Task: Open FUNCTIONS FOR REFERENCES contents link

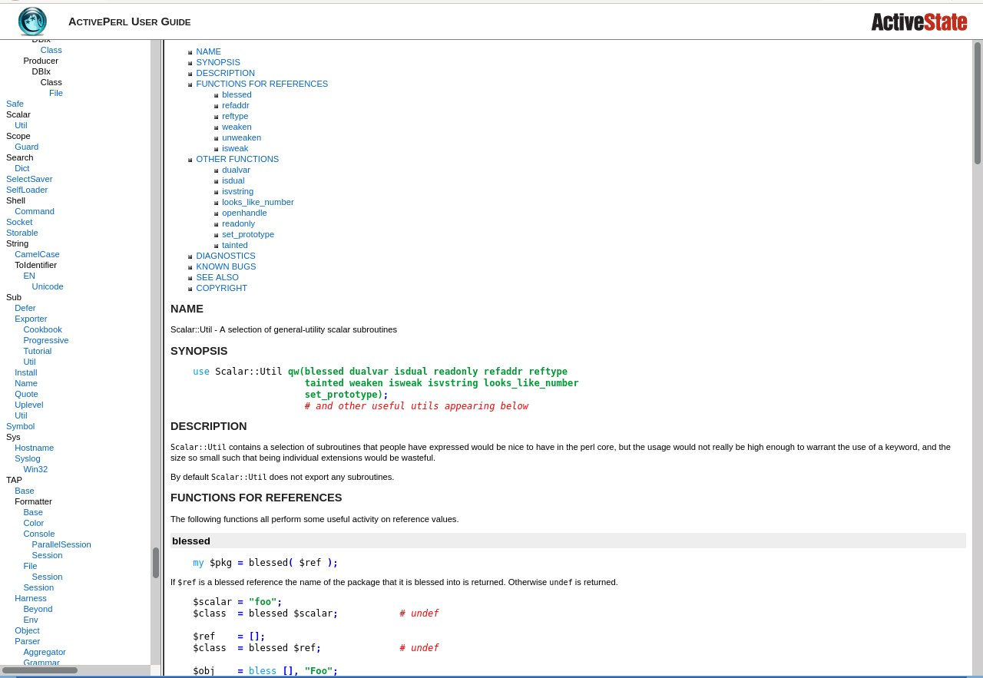Action: coord(262,84)
